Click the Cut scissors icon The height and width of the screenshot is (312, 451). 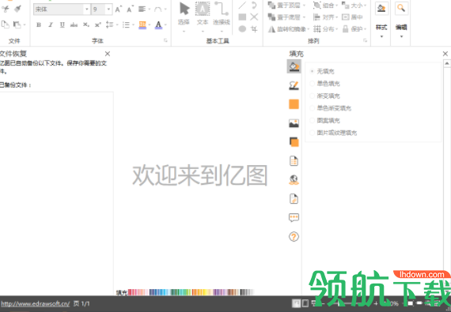6,9
